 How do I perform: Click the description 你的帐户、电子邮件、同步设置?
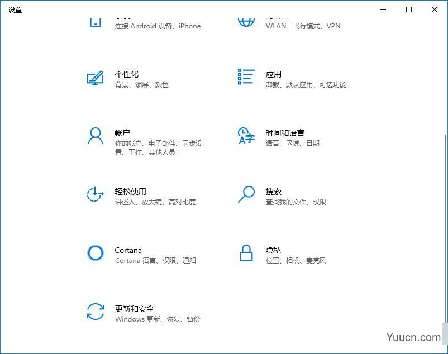159,147
